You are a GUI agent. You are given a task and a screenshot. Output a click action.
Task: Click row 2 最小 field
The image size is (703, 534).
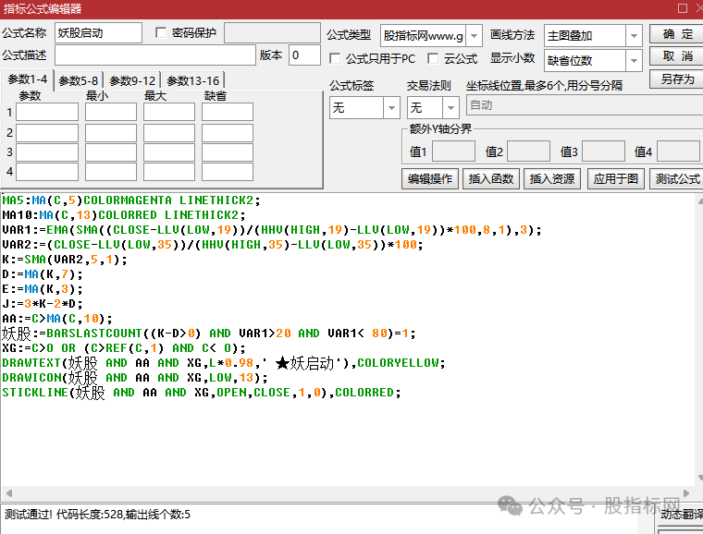click(111, 133)
